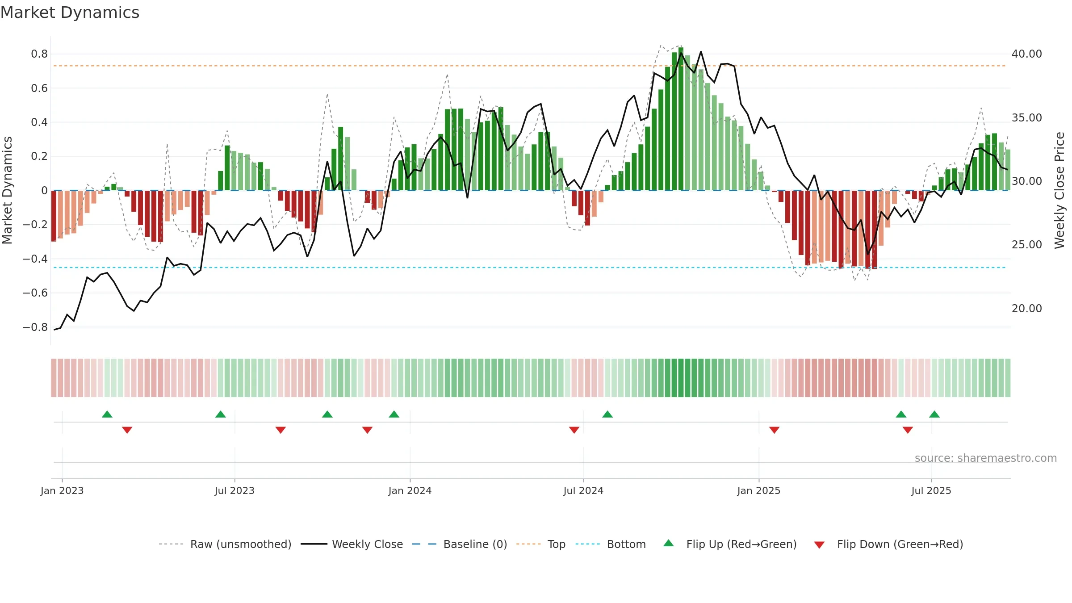Click the 20.00 price axis tick label
The height and width of the screenshot is (603, 1072).
(1027, 309)
